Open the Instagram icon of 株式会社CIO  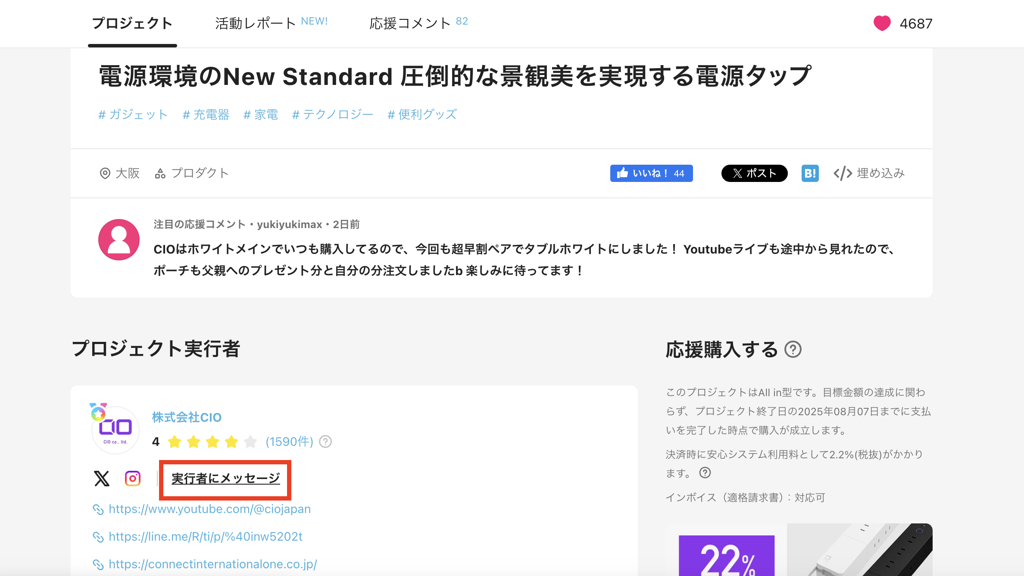(x=133, y=479)
